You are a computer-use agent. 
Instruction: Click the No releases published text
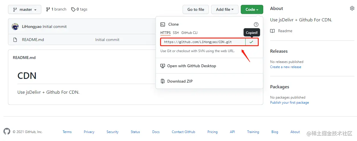[x=287, y=62]
